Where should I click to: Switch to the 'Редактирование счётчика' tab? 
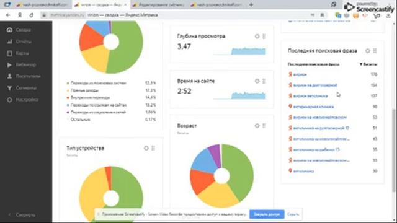[159, 5]
